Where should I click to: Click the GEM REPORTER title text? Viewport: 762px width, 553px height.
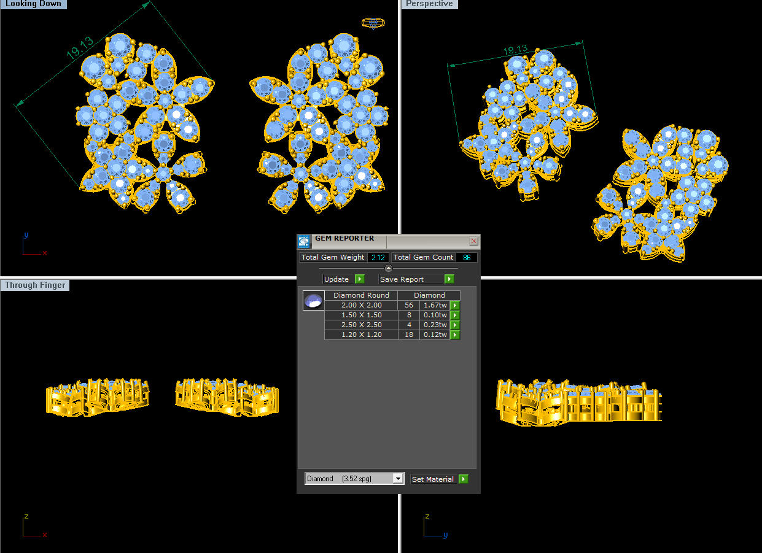point(344,238)
